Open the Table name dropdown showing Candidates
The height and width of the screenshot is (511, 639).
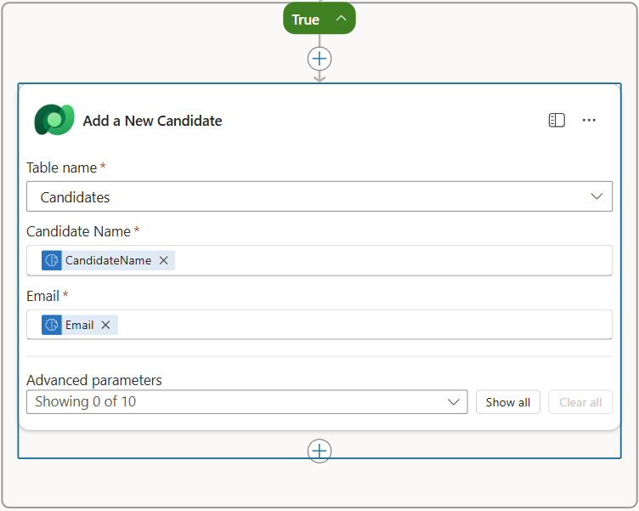(319, 196)
